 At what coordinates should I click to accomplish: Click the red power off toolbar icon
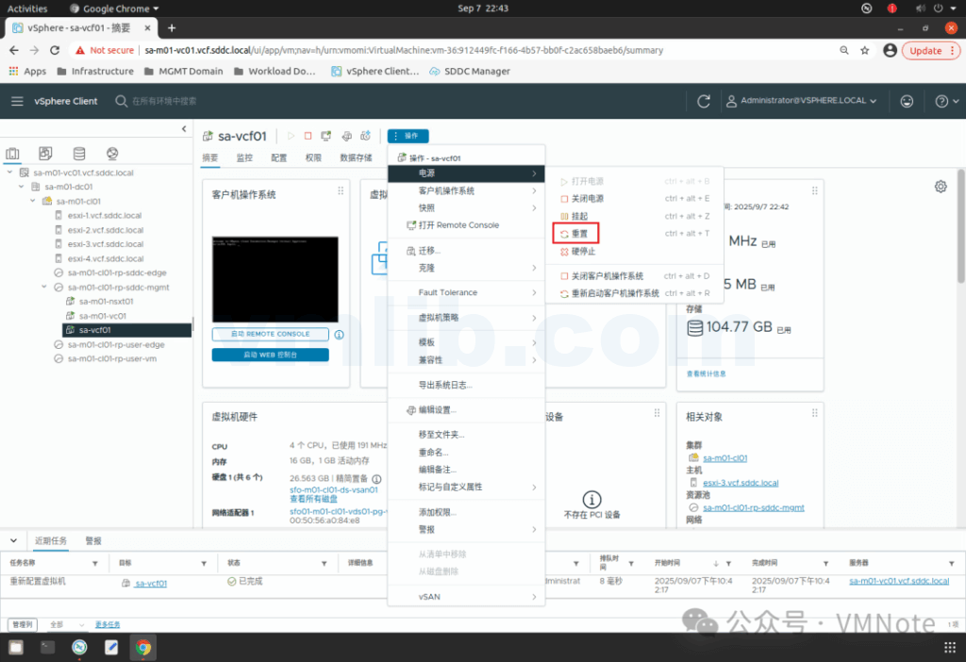coord(308,137)
